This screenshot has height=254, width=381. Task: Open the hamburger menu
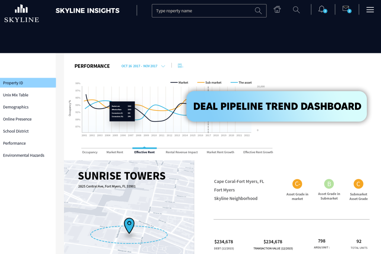pos(370,10)
